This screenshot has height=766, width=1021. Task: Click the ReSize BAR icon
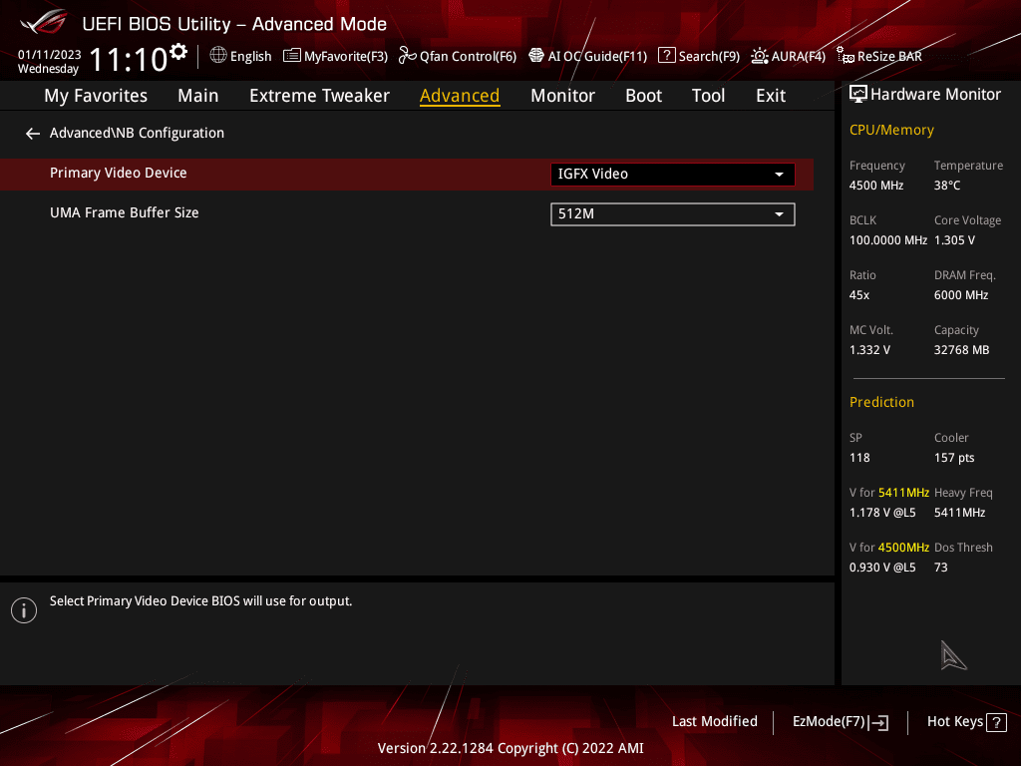click(846, 56)
